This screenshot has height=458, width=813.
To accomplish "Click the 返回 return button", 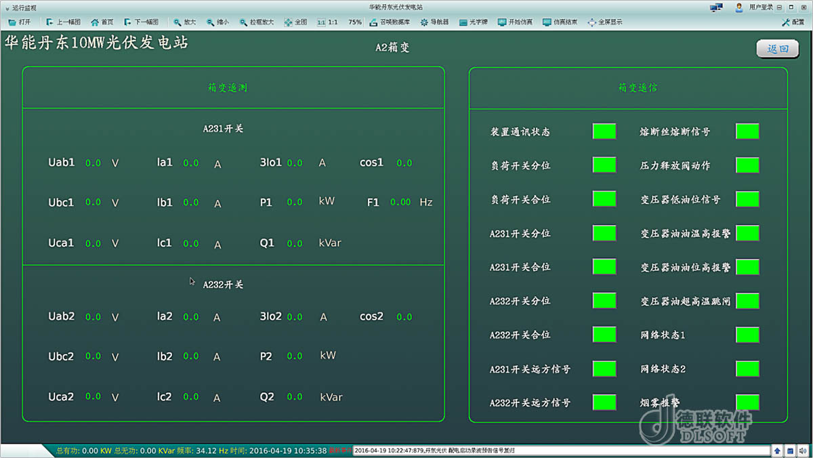I will [777, 49].
